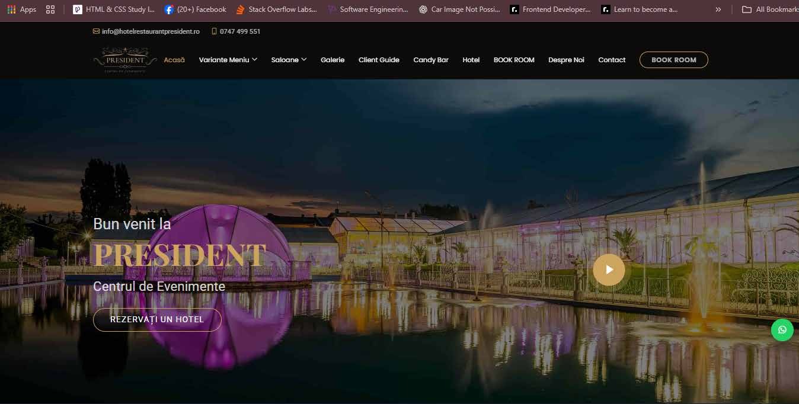The image size is (799, 404).
Task: Open Hotel menu item
Action: [x=471, y=60]
